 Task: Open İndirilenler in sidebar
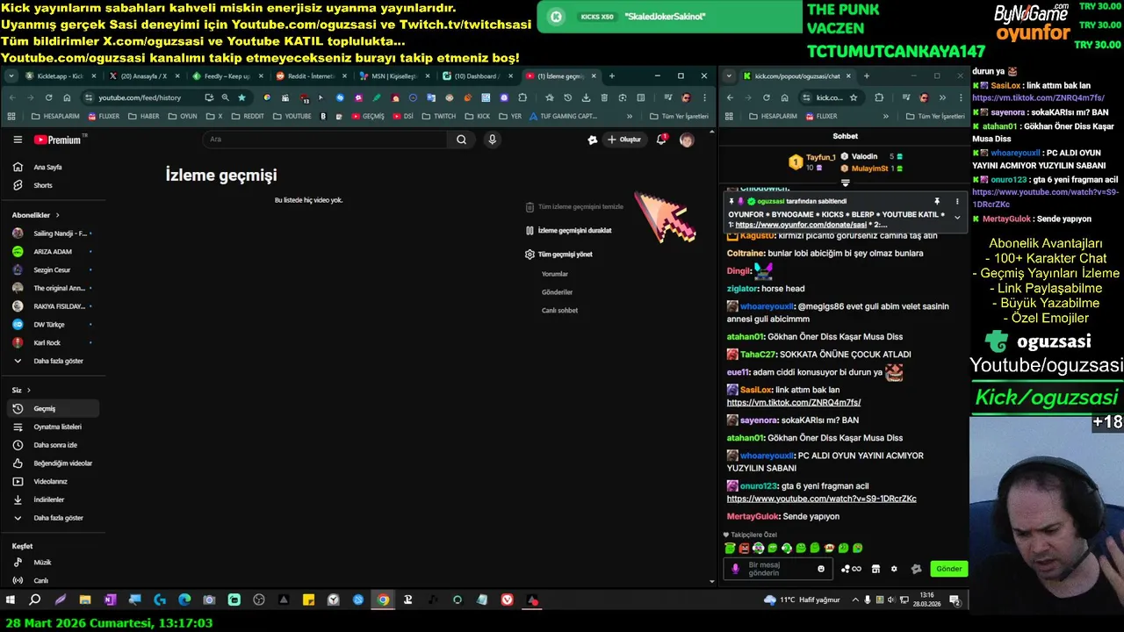[53, 499]
